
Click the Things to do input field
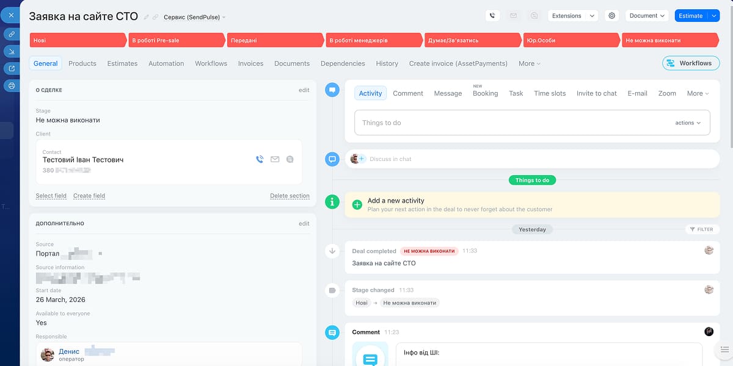(532, 123)
